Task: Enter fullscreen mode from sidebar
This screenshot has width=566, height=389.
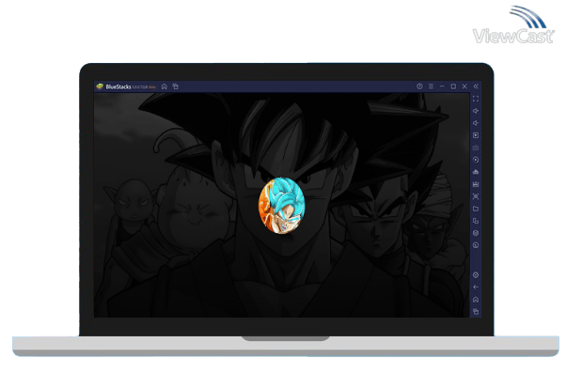Action: tap(476, 99)
